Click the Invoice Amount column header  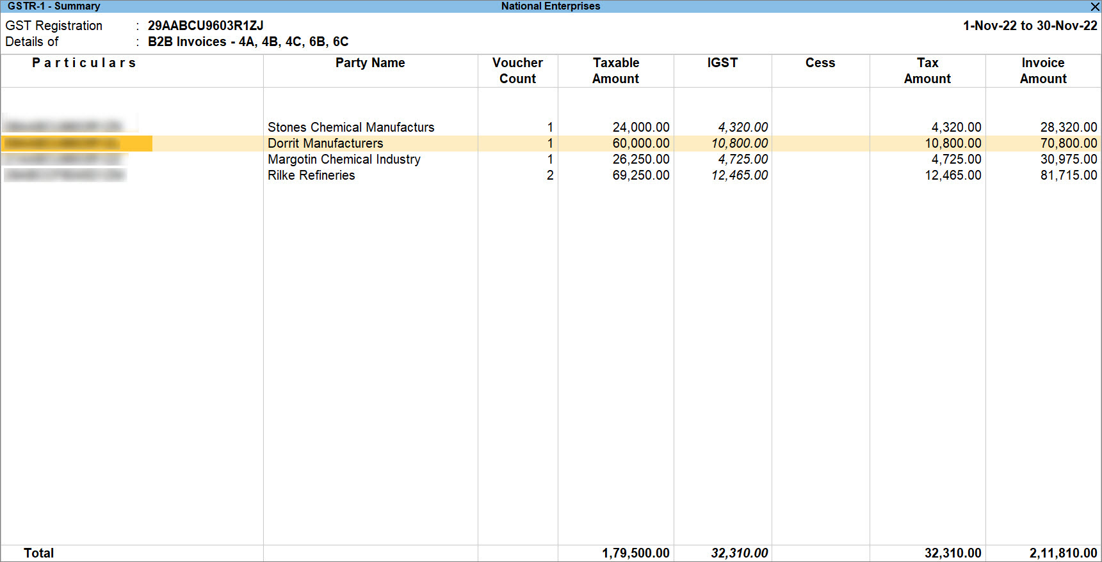coord(1043,70)
